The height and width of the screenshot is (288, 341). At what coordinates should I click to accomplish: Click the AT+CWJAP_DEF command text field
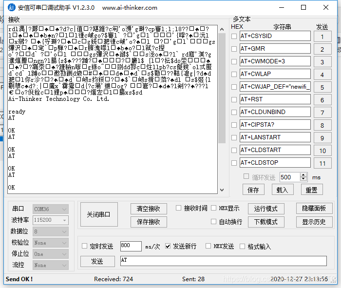pyautogui.click(x=275, y=87)
